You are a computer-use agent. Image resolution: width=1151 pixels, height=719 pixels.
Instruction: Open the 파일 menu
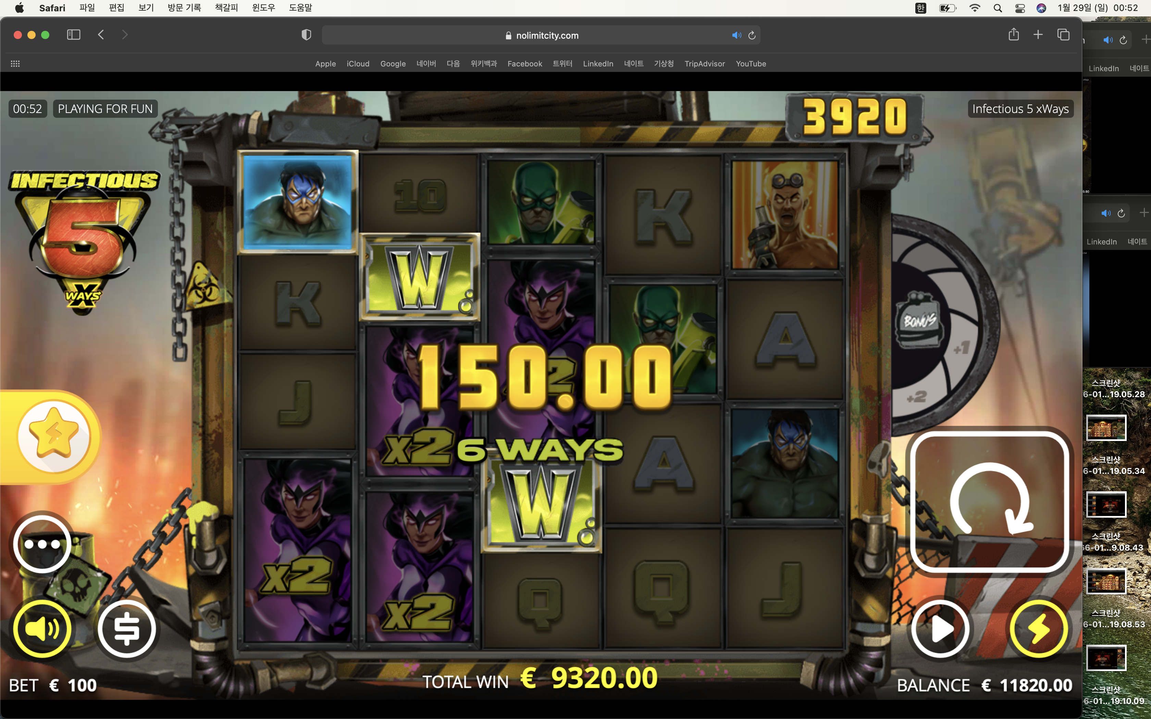click(x=87, y=8)
